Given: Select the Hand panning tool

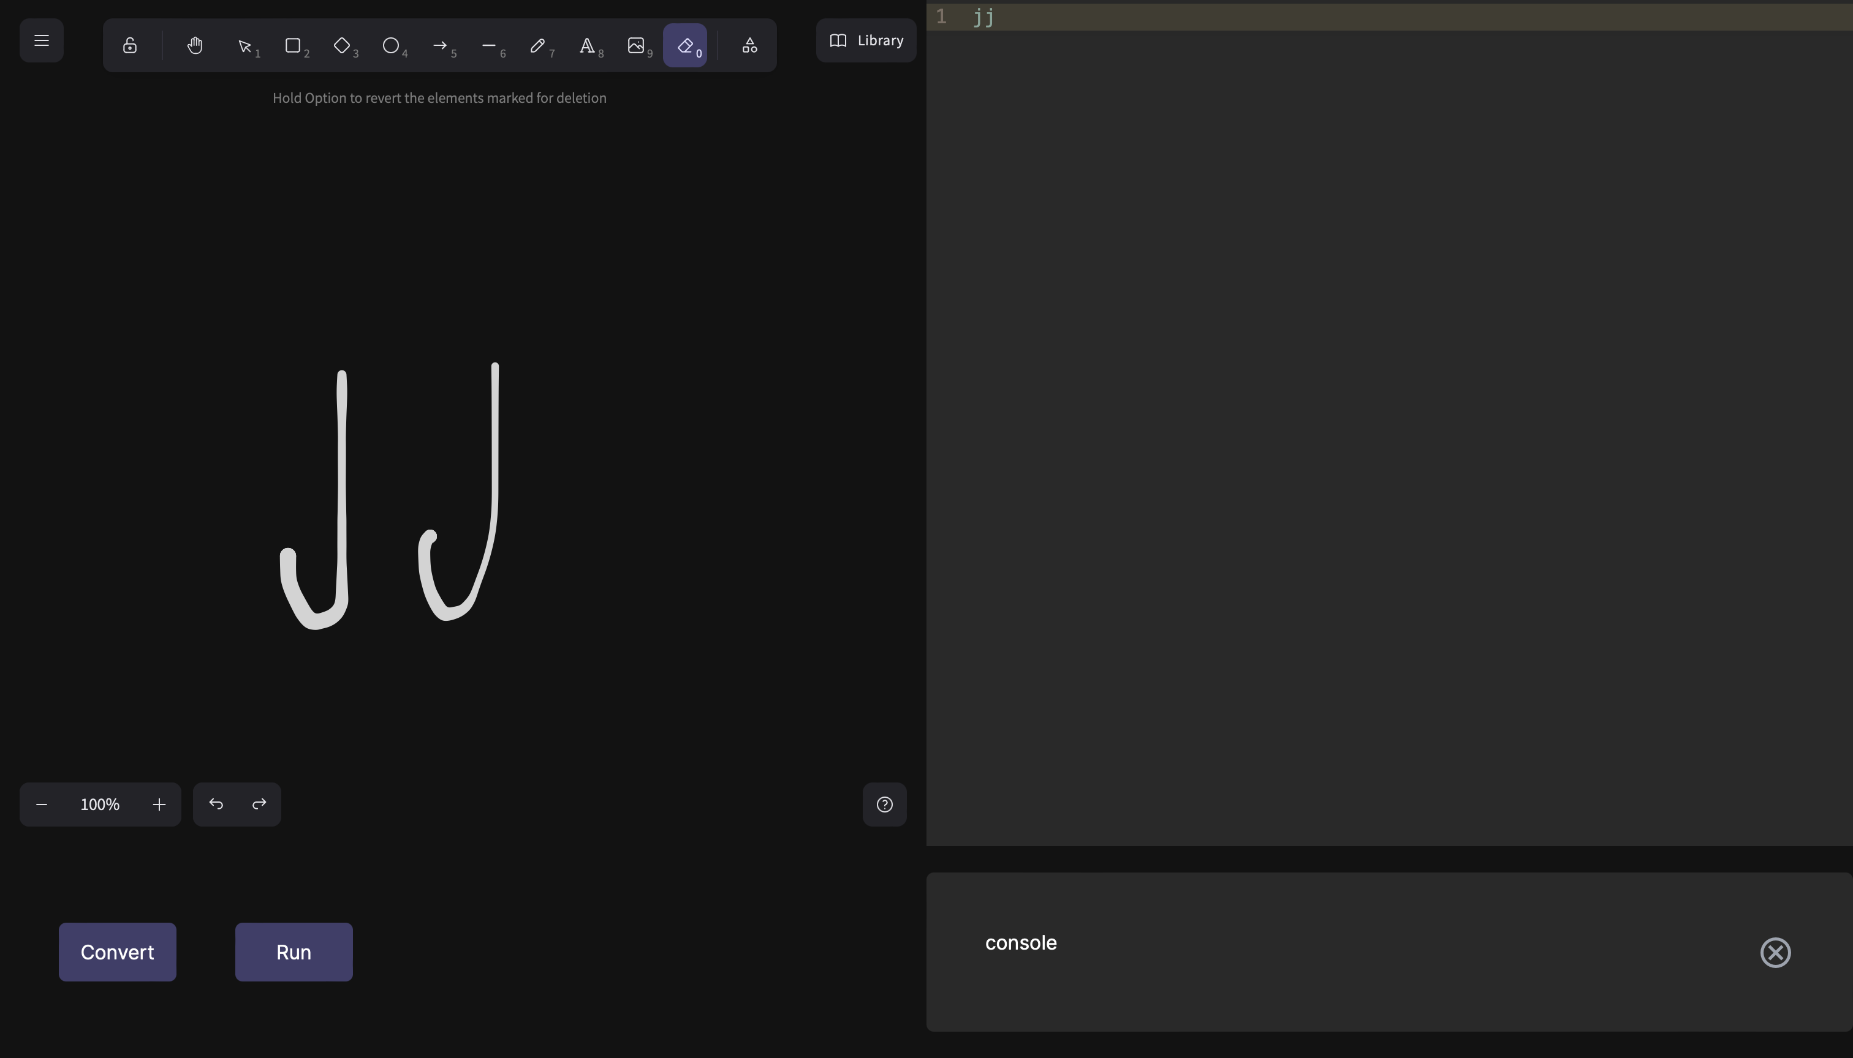Looking at the screenshot, I should pyautogui.click(x=195, y=46).
